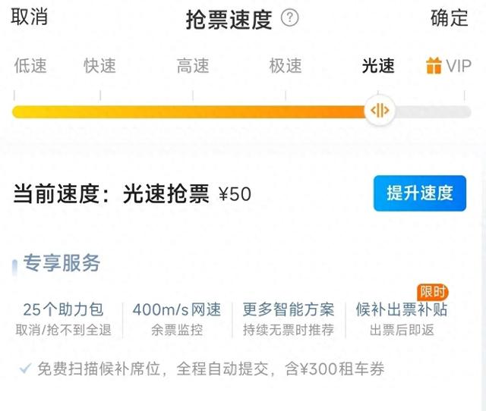Tap the help question mark icon
This screenshot has width=486, height=411.
coord(290,18)
